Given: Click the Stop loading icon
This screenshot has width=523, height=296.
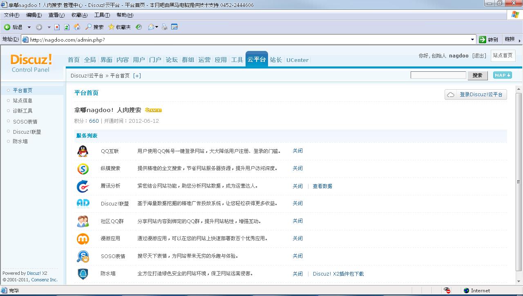Looking at the screenshot, I should pos(57,27).
